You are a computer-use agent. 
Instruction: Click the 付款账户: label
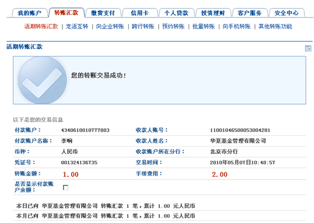tap(28, 130)
